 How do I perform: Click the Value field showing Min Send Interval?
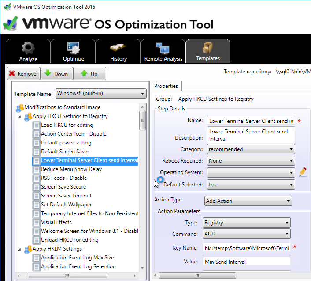[x=247, y=261]
